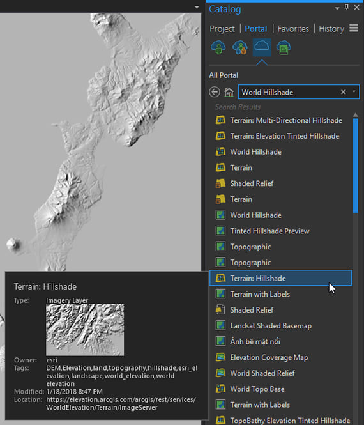This screenshot has width=364, height=425.
Task: Switch to the Project tab
Action: [x=222, y=29]
